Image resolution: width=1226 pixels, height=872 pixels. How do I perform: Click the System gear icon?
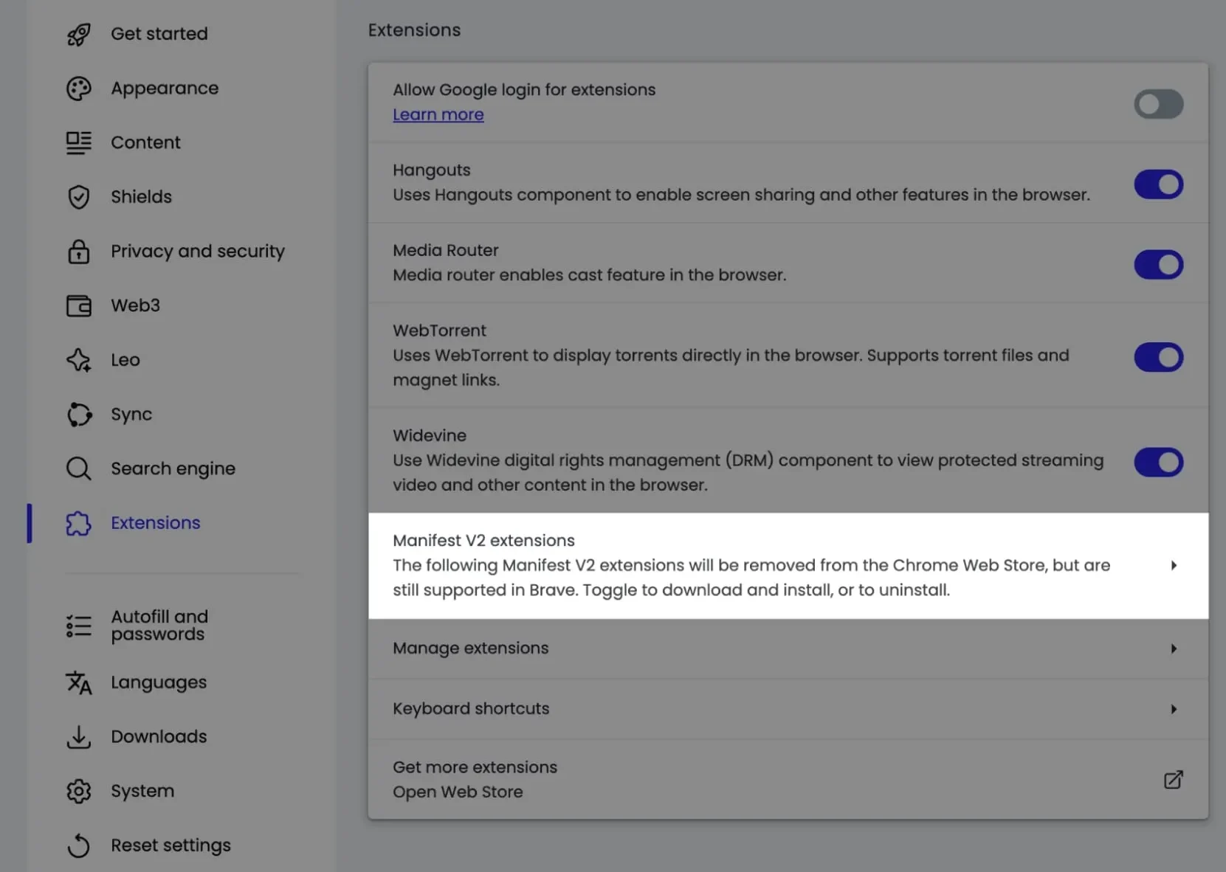coord(79,791)
